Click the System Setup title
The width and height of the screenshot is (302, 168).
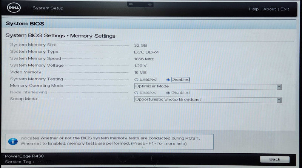click(48, 8)
